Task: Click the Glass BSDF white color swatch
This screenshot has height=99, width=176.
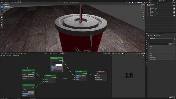Action: (59, 65)
